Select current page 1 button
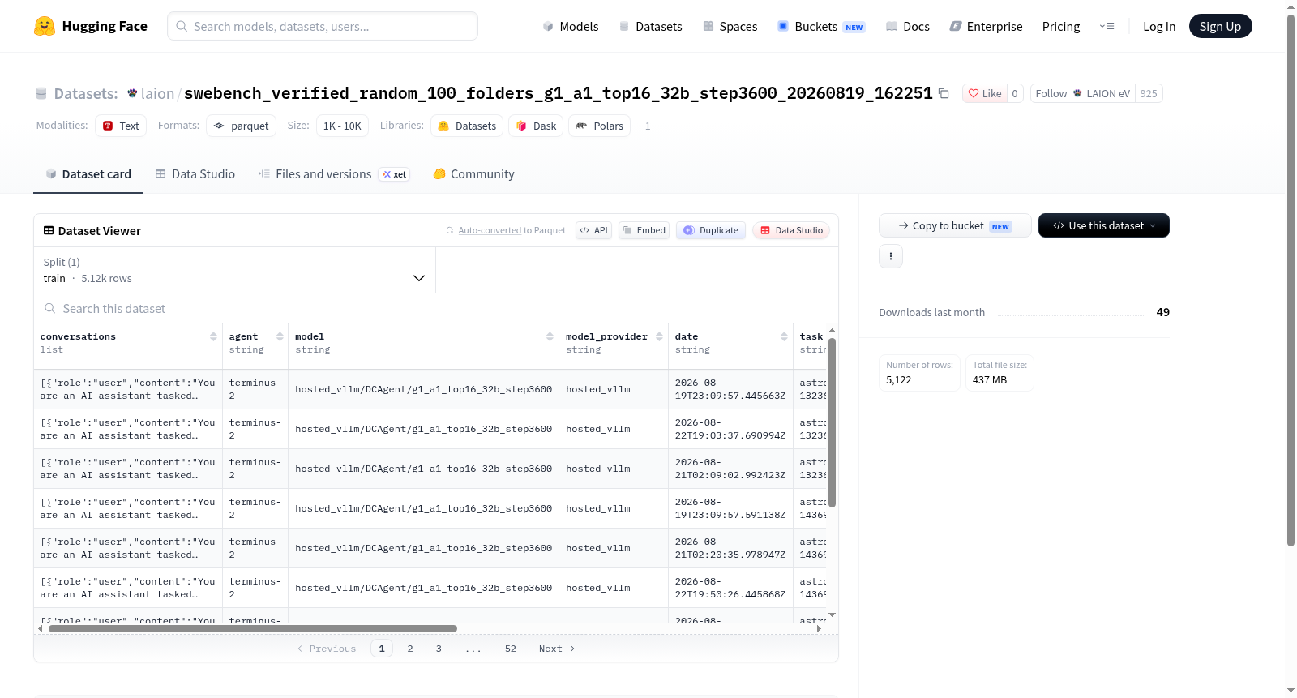Screen dimensions: 1297x698 pos(382,649)
